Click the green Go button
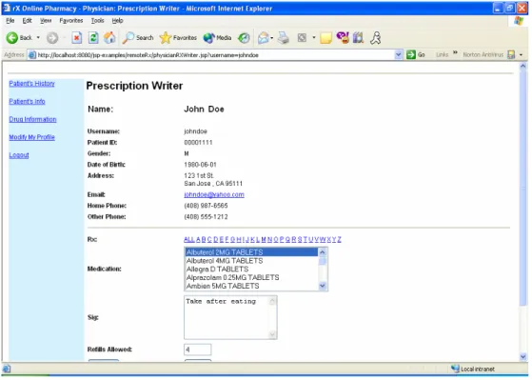Viewport: 532px width, 380px height. tap(416, 54)
